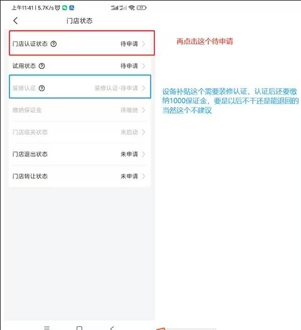Viewport: 301px width, 330px height.
Task: Tap the battery indicator icon
Action: click(141, 8)
